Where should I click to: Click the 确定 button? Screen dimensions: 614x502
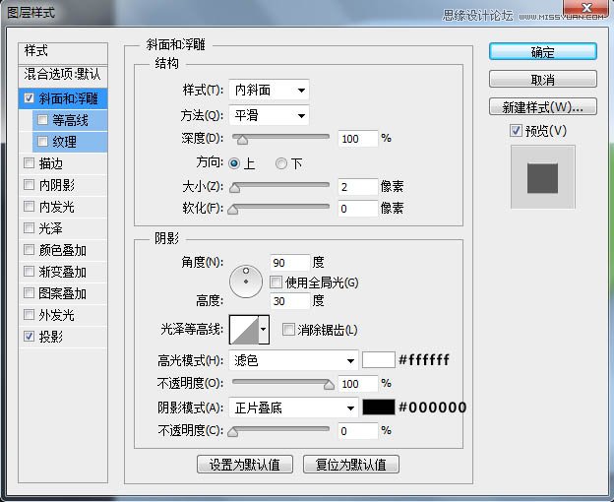[x=543, y=52]
